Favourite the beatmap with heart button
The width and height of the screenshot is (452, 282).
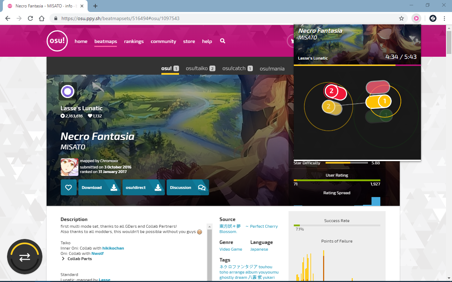(69, 188)
